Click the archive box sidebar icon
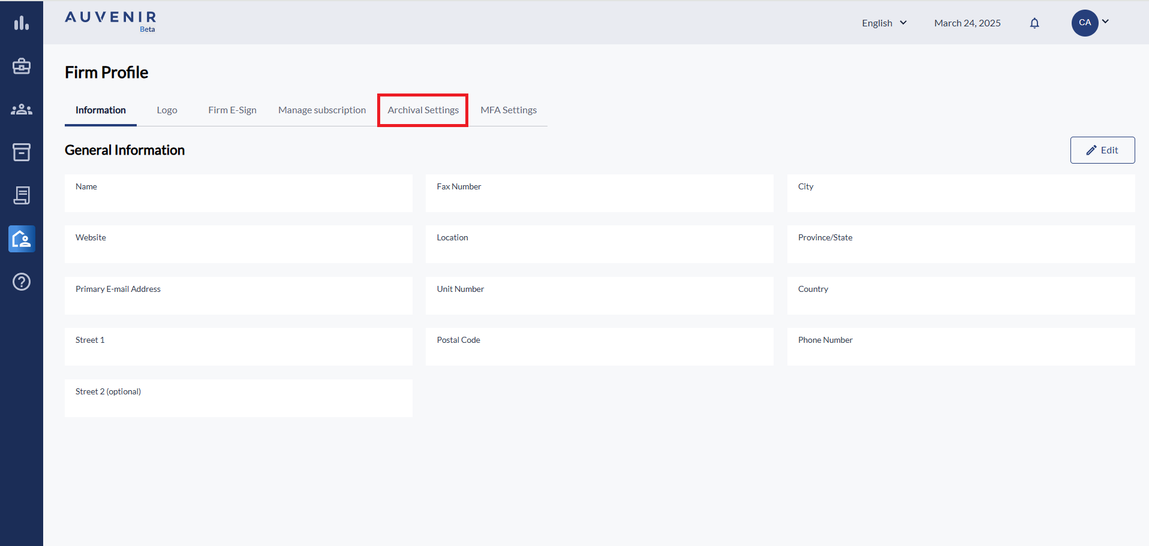The height and width of the screenshot is (546, 1149). pos(22,152)
